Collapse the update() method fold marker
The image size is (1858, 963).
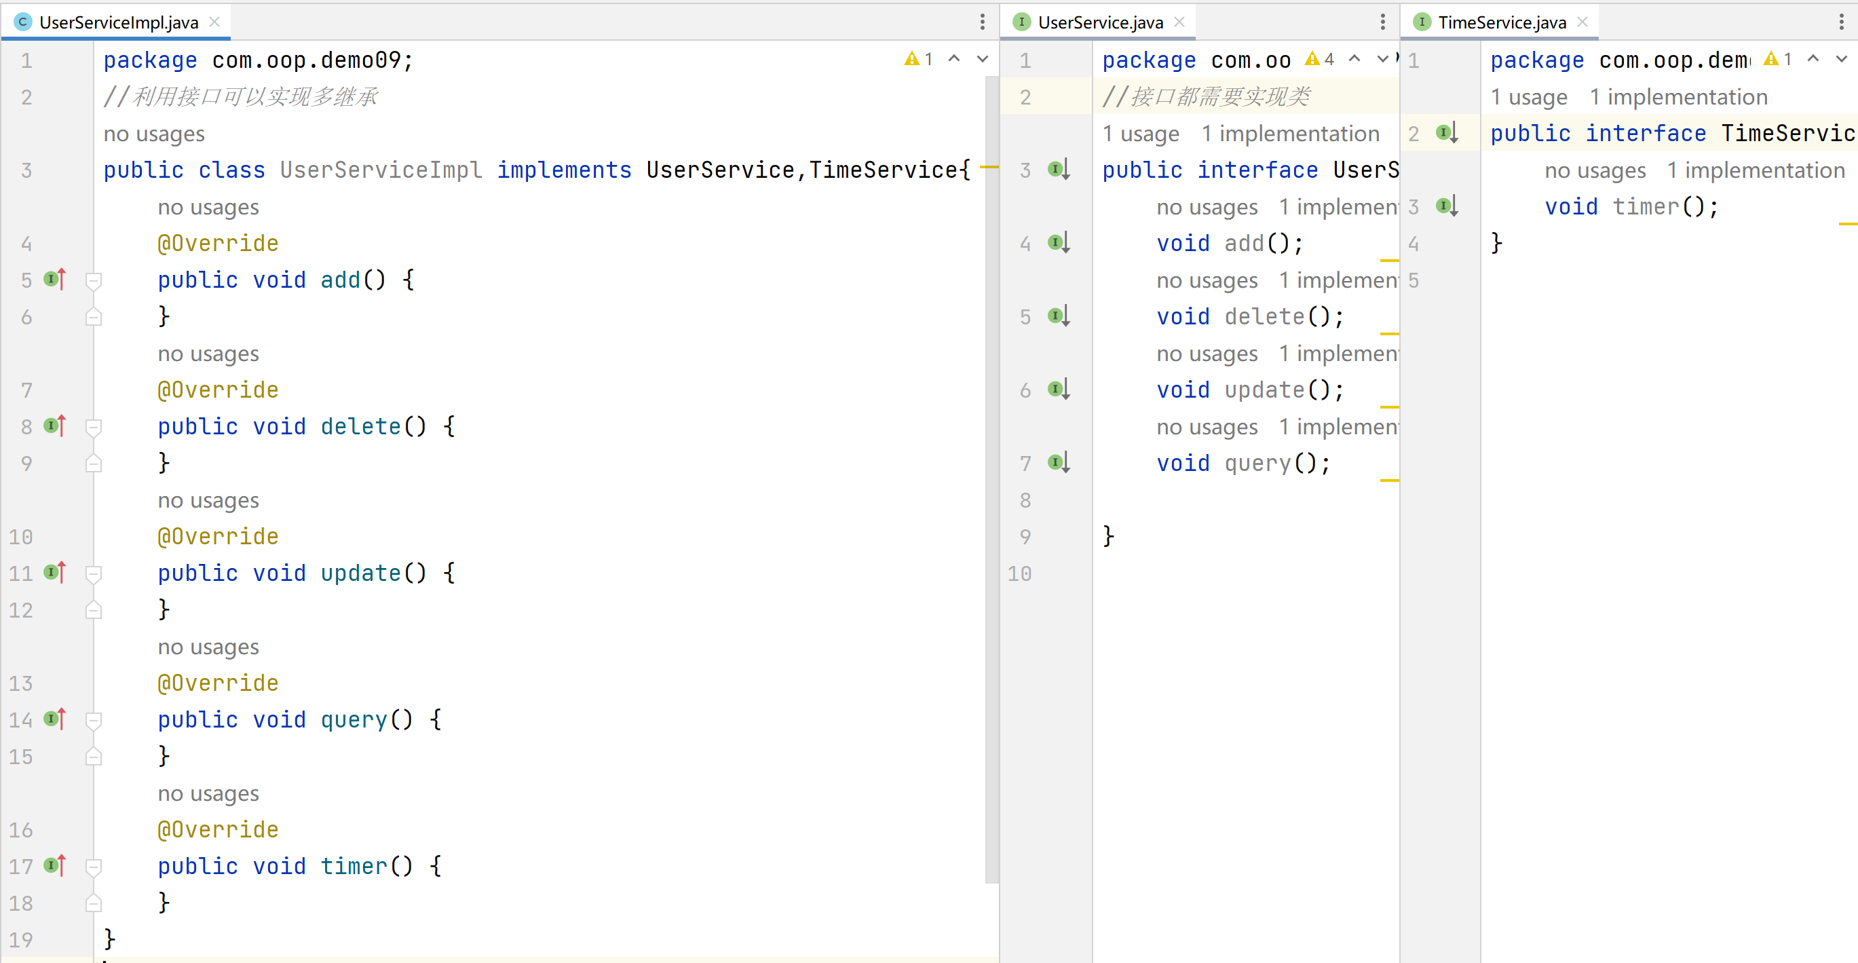pos(93,573)
